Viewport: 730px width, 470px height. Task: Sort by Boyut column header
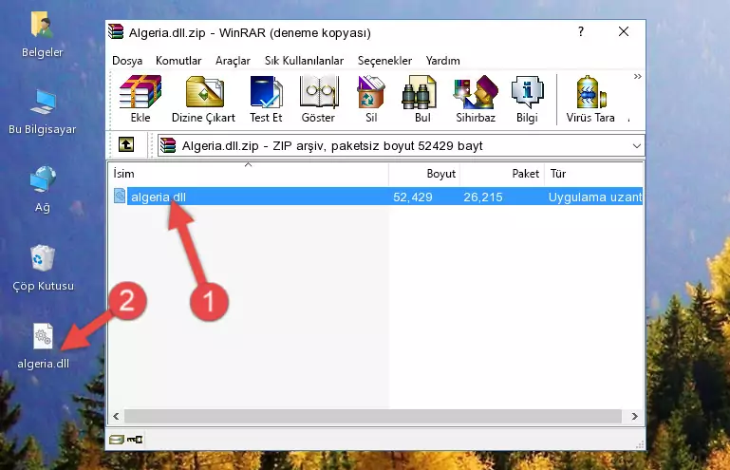[x=424, y=174]
